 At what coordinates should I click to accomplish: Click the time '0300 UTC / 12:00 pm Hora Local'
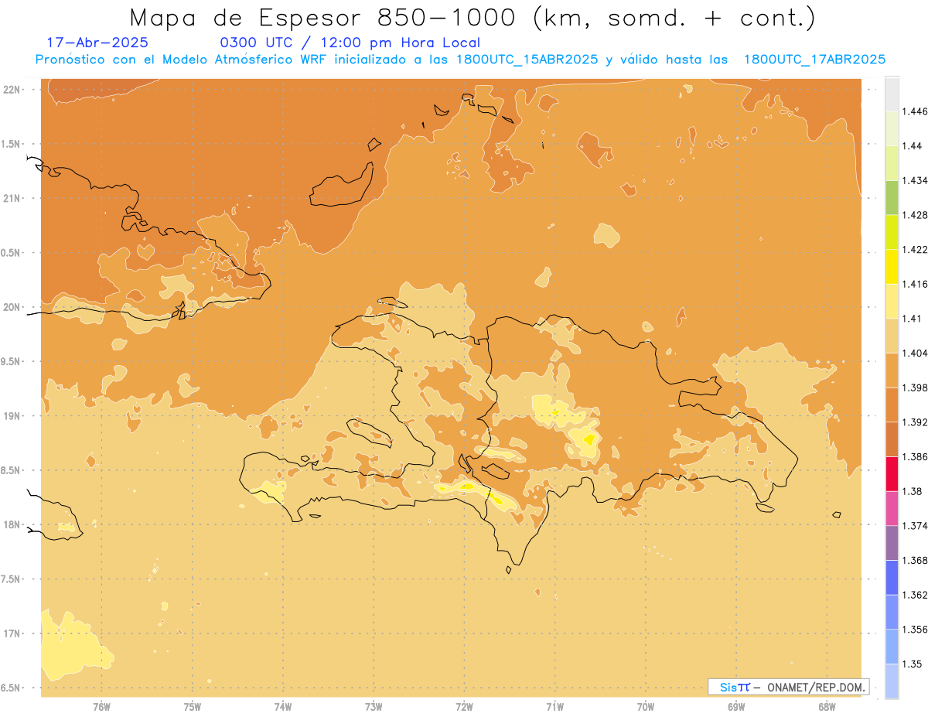350,43
